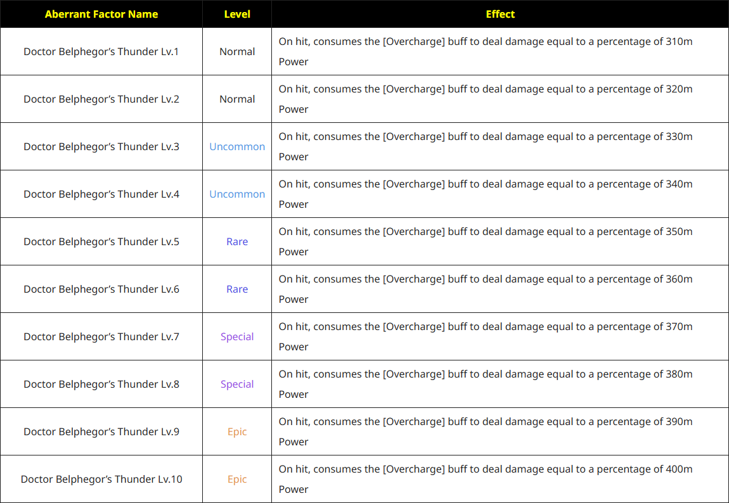Image resolution: width=729 pixels, height=503 pixels.
Task: Click the "Aberrant Factor Name" column header
Action: (101, 14)
